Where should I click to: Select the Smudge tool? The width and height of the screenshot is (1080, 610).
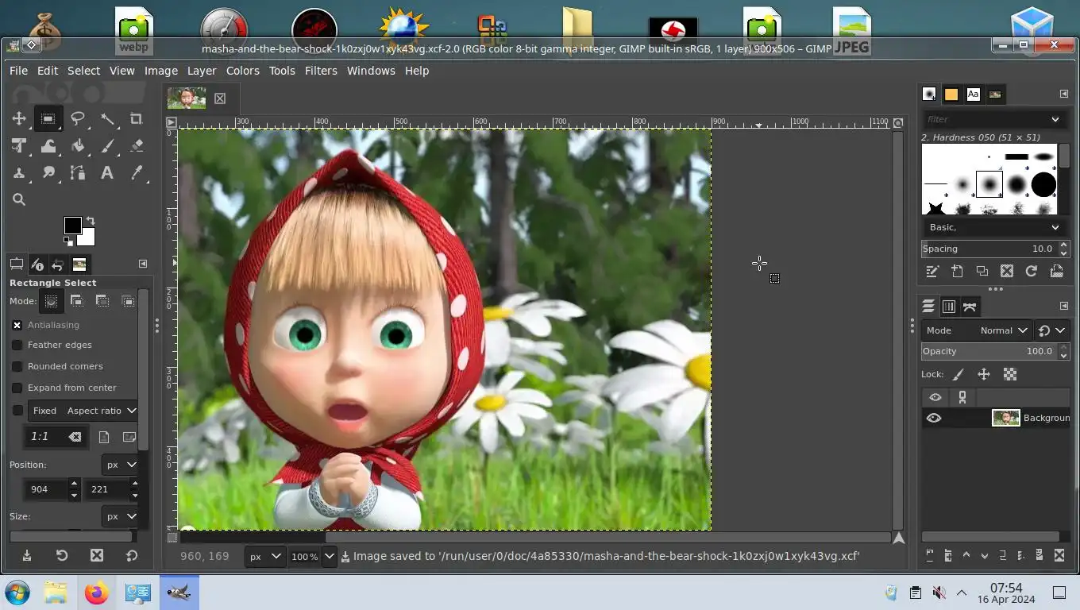pyautogui.click(x=48, y=173)
